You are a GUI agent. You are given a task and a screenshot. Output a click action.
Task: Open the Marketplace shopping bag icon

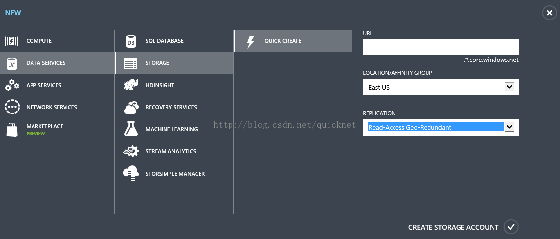12,129
